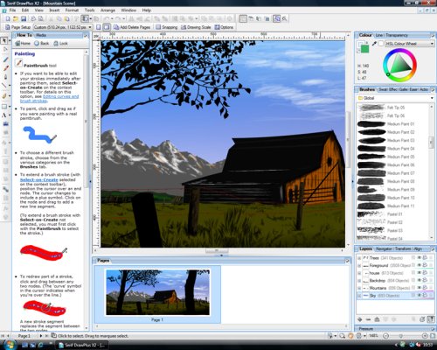The width and height of the screenshot is (437, 350).
Task: Click the Save icon in toolbar
Action: pos(24,19)
